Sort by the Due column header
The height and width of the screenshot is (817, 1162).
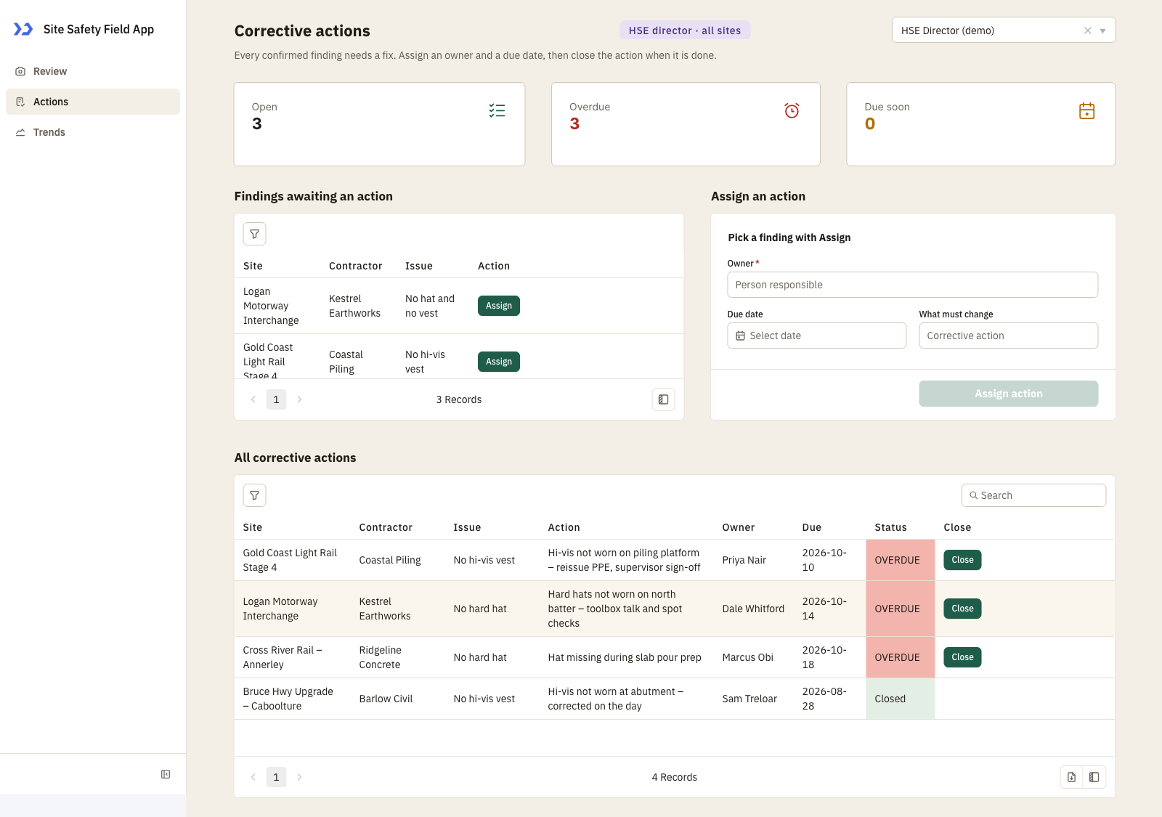811,527
